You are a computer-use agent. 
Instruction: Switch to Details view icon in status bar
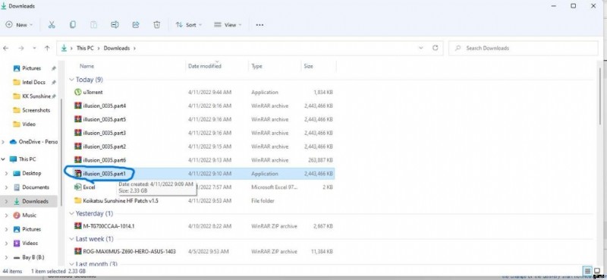click(x=587, y=271)
